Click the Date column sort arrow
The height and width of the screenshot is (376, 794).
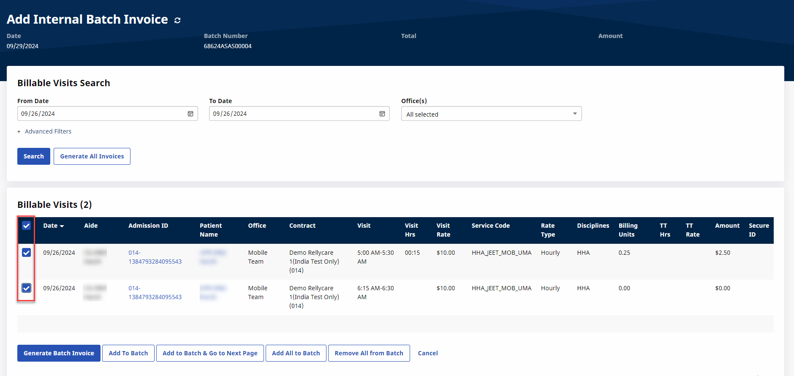62,226
